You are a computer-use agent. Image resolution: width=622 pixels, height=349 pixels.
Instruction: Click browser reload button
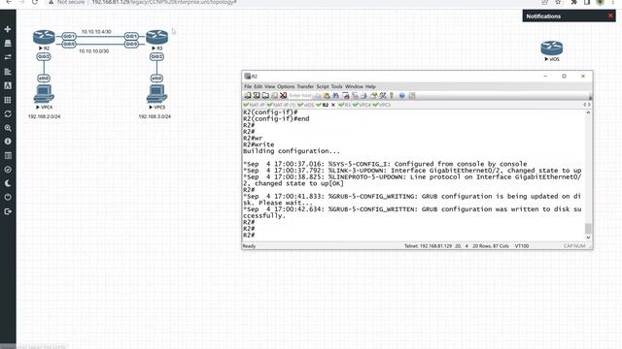35,2
